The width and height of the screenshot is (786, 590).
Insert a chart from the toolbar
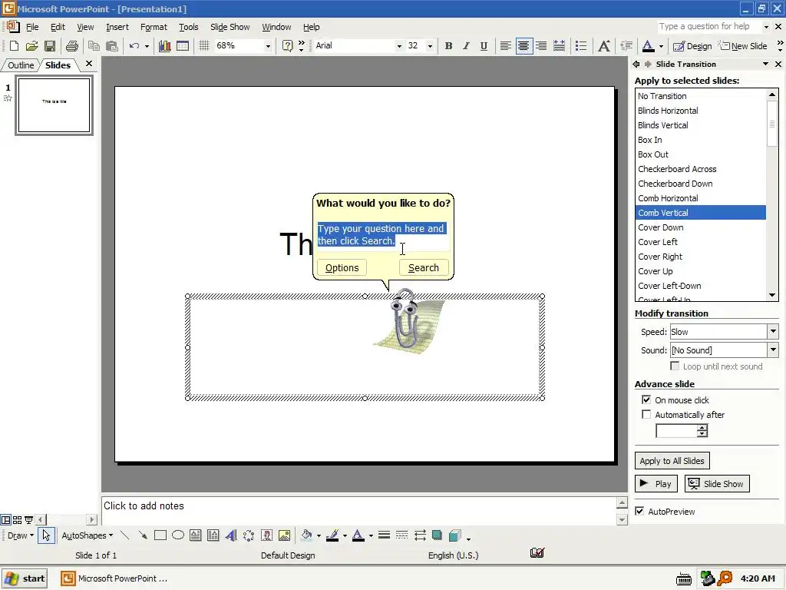tap(164, 45)
